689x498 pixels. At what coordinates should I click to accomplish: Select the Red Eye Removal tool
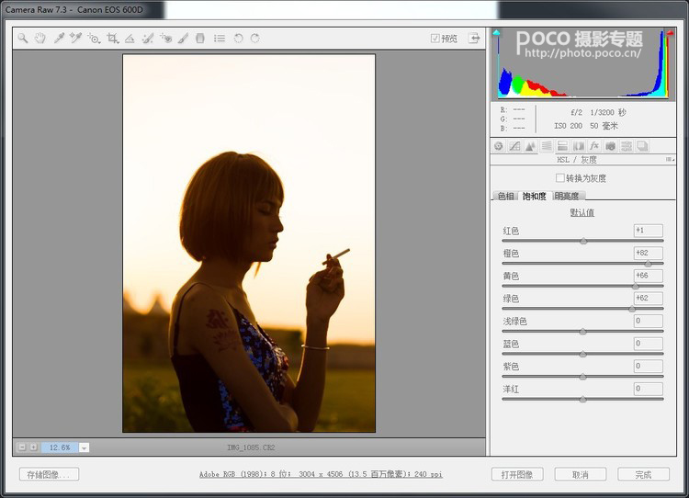point(165,39)
